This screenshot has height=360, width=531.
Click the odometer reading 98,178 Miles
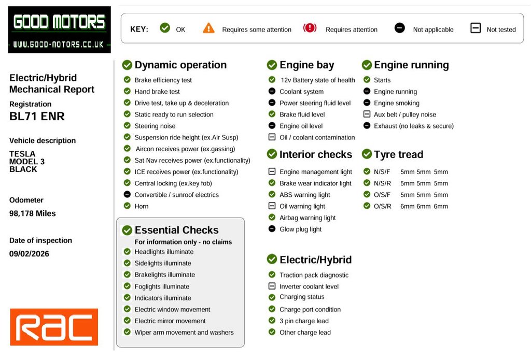click(33, 213)
